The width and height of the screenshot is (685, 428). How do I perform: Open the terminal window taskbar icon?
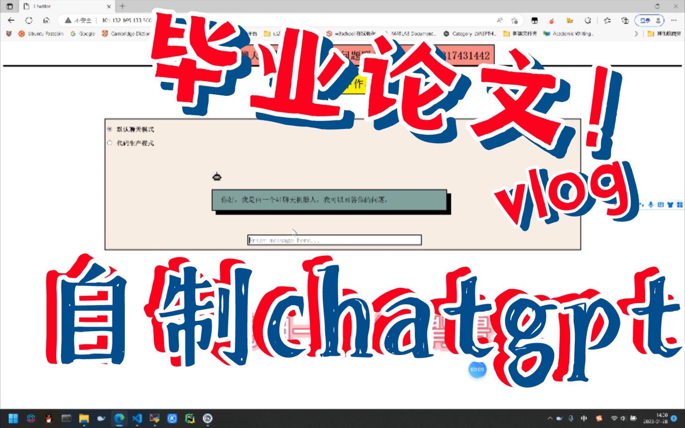[x=66, y=418]
